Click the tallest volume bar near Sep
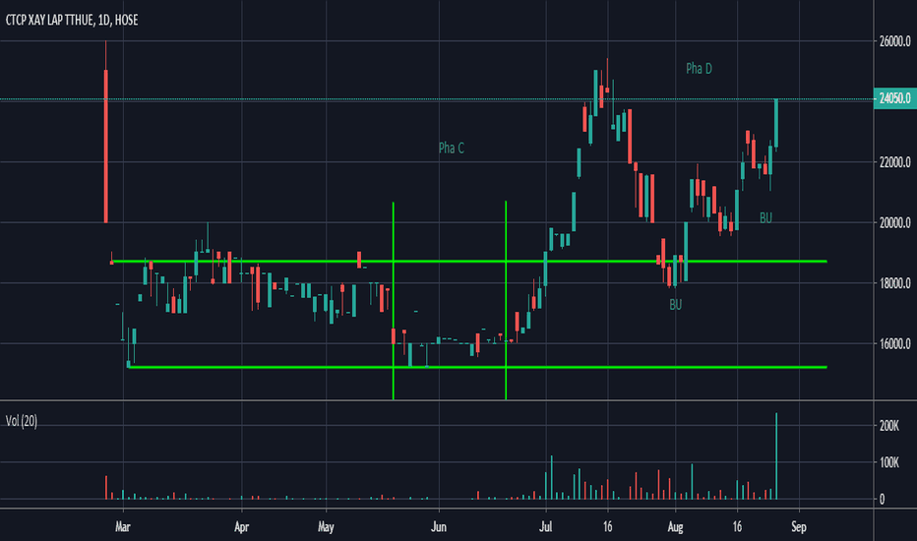 (776, 456)
